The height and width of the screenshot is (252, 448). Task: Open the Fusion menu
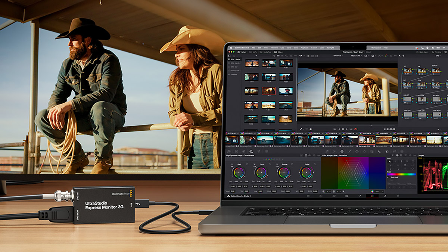point(314,48)
